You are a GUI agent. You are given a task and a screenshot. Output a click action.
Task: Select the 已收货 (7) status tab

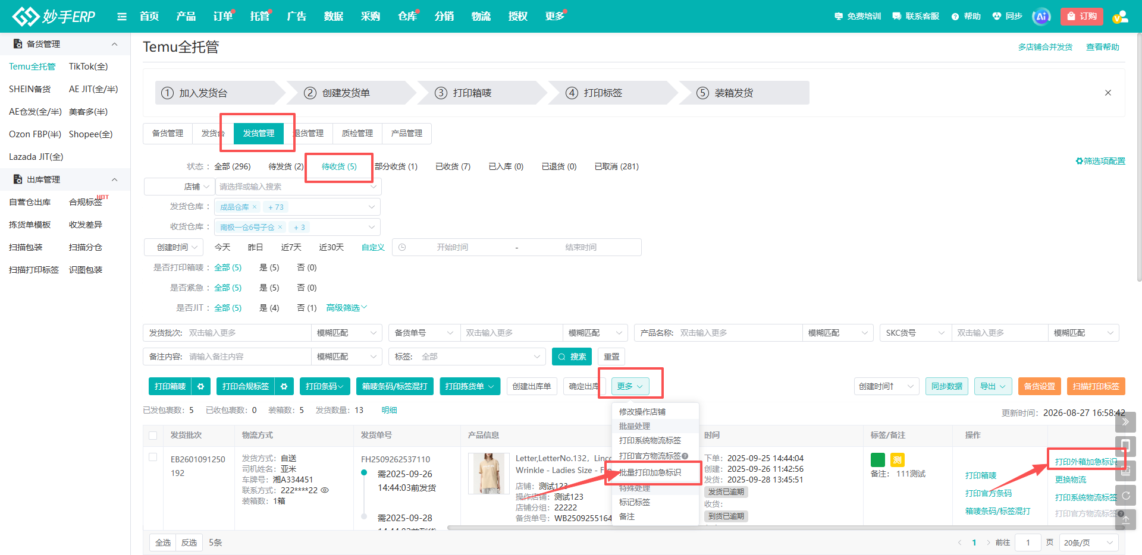point(453,166)
